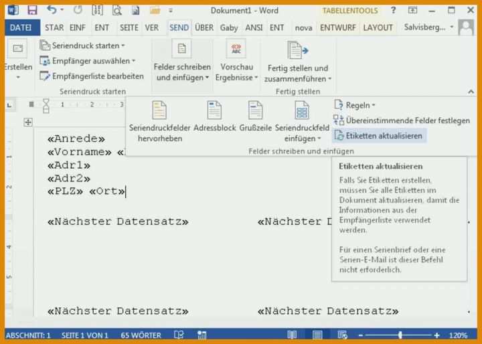Screen dimensions: 482x344
Task: Open the SEITE ribbon tab
Action: pos(129,27)
